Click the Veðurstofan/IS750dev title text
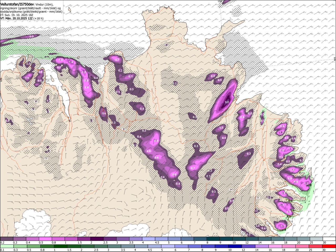336x252 pixels. pos(17,4)
